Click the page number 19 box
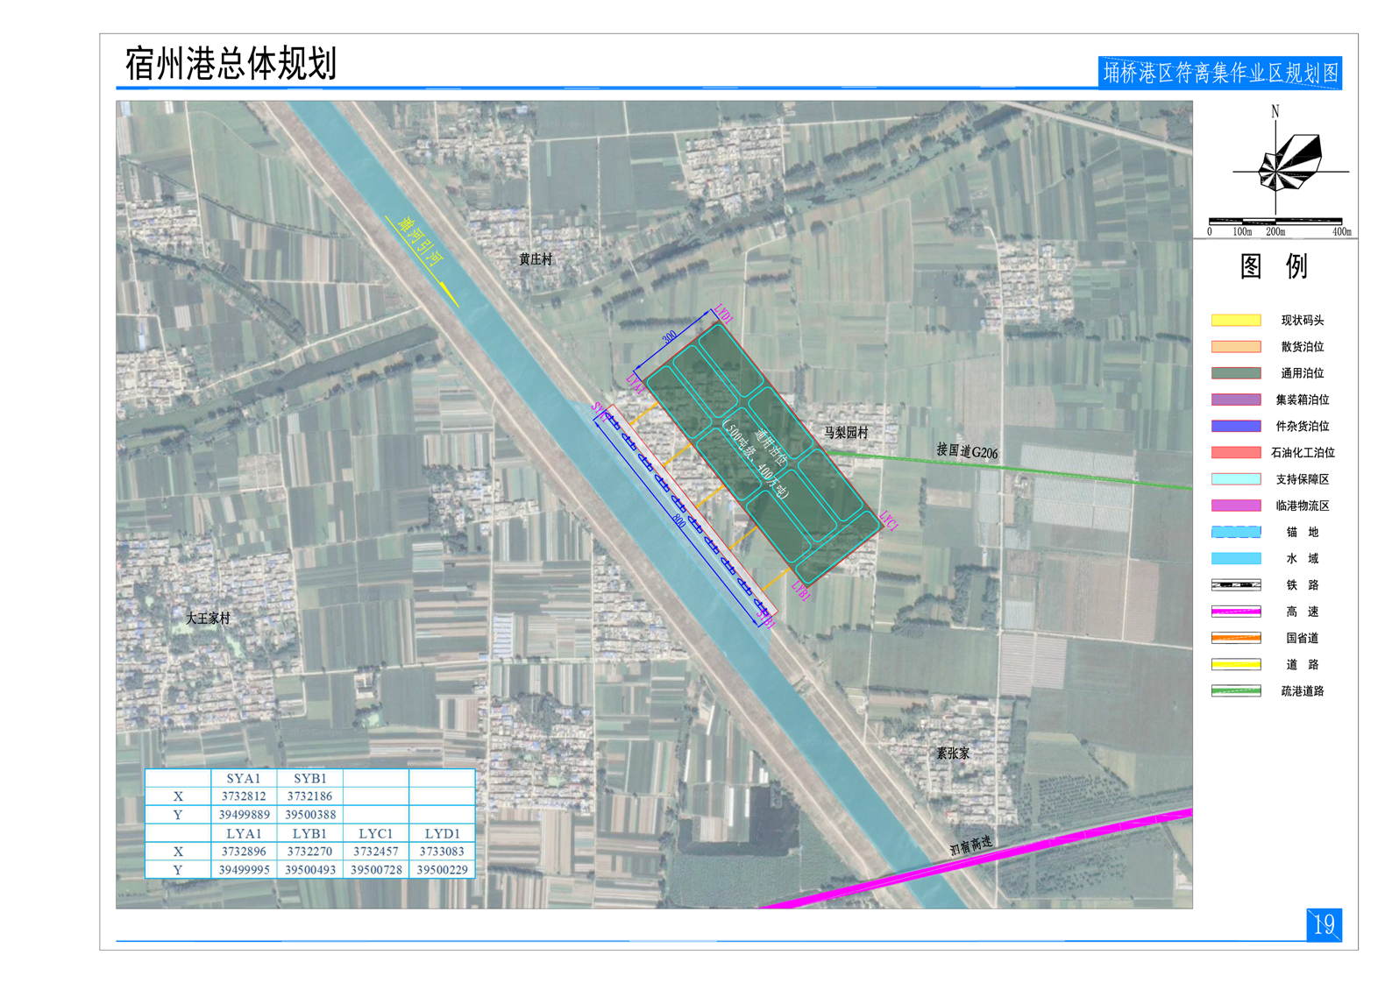Image resolution: width=1392 pixels, height=983 pixels. (1324, 924)
